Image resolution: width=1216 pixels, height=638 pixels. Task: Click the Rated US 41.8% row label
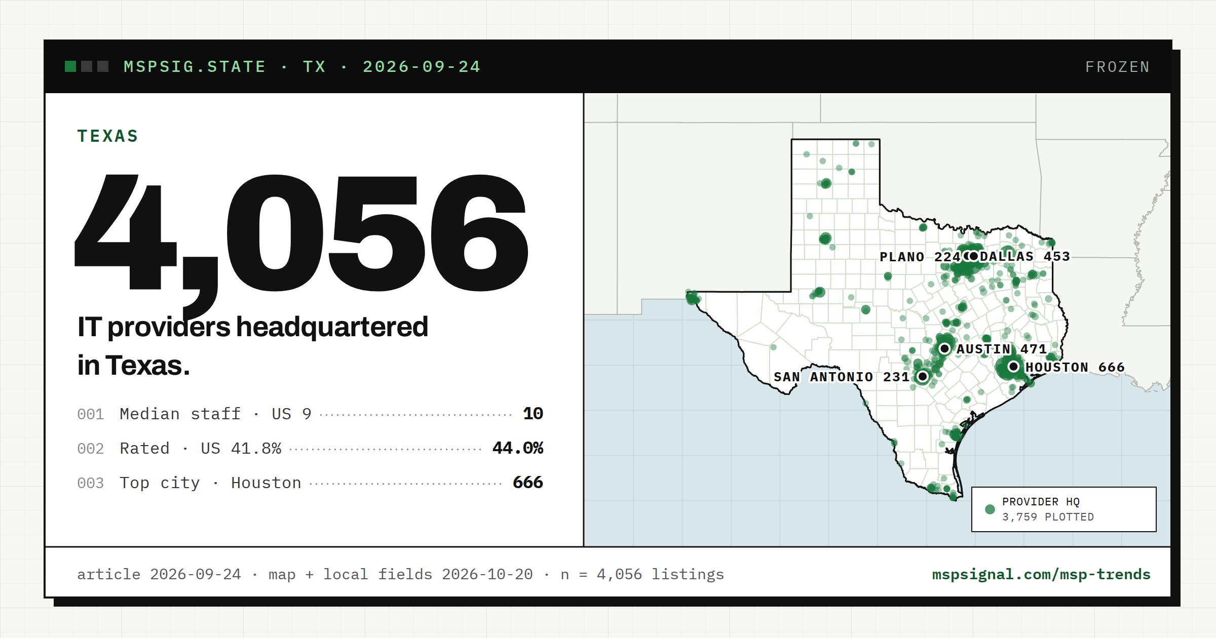click(200, 448)
